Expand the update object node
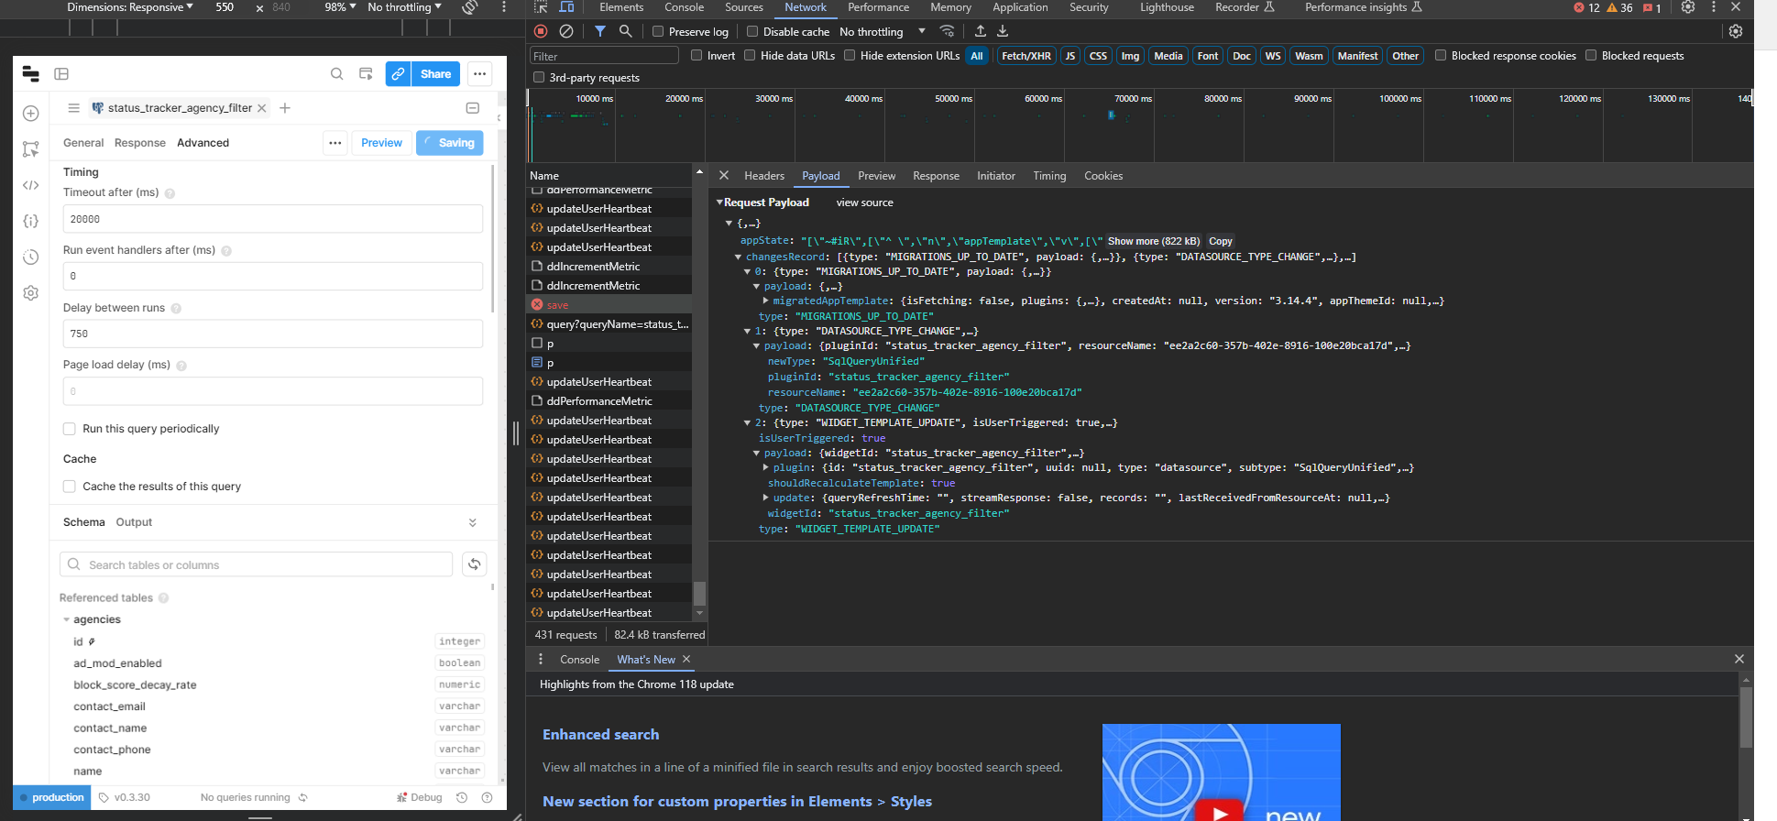 click(765, 498)
